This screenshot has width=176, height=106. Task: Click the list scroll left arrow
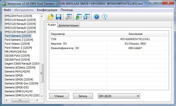[6, 100]
